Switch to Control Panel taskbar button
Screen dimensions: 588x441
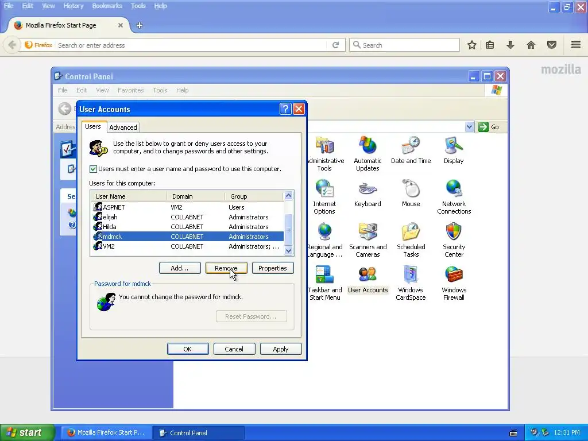[199, 433]
